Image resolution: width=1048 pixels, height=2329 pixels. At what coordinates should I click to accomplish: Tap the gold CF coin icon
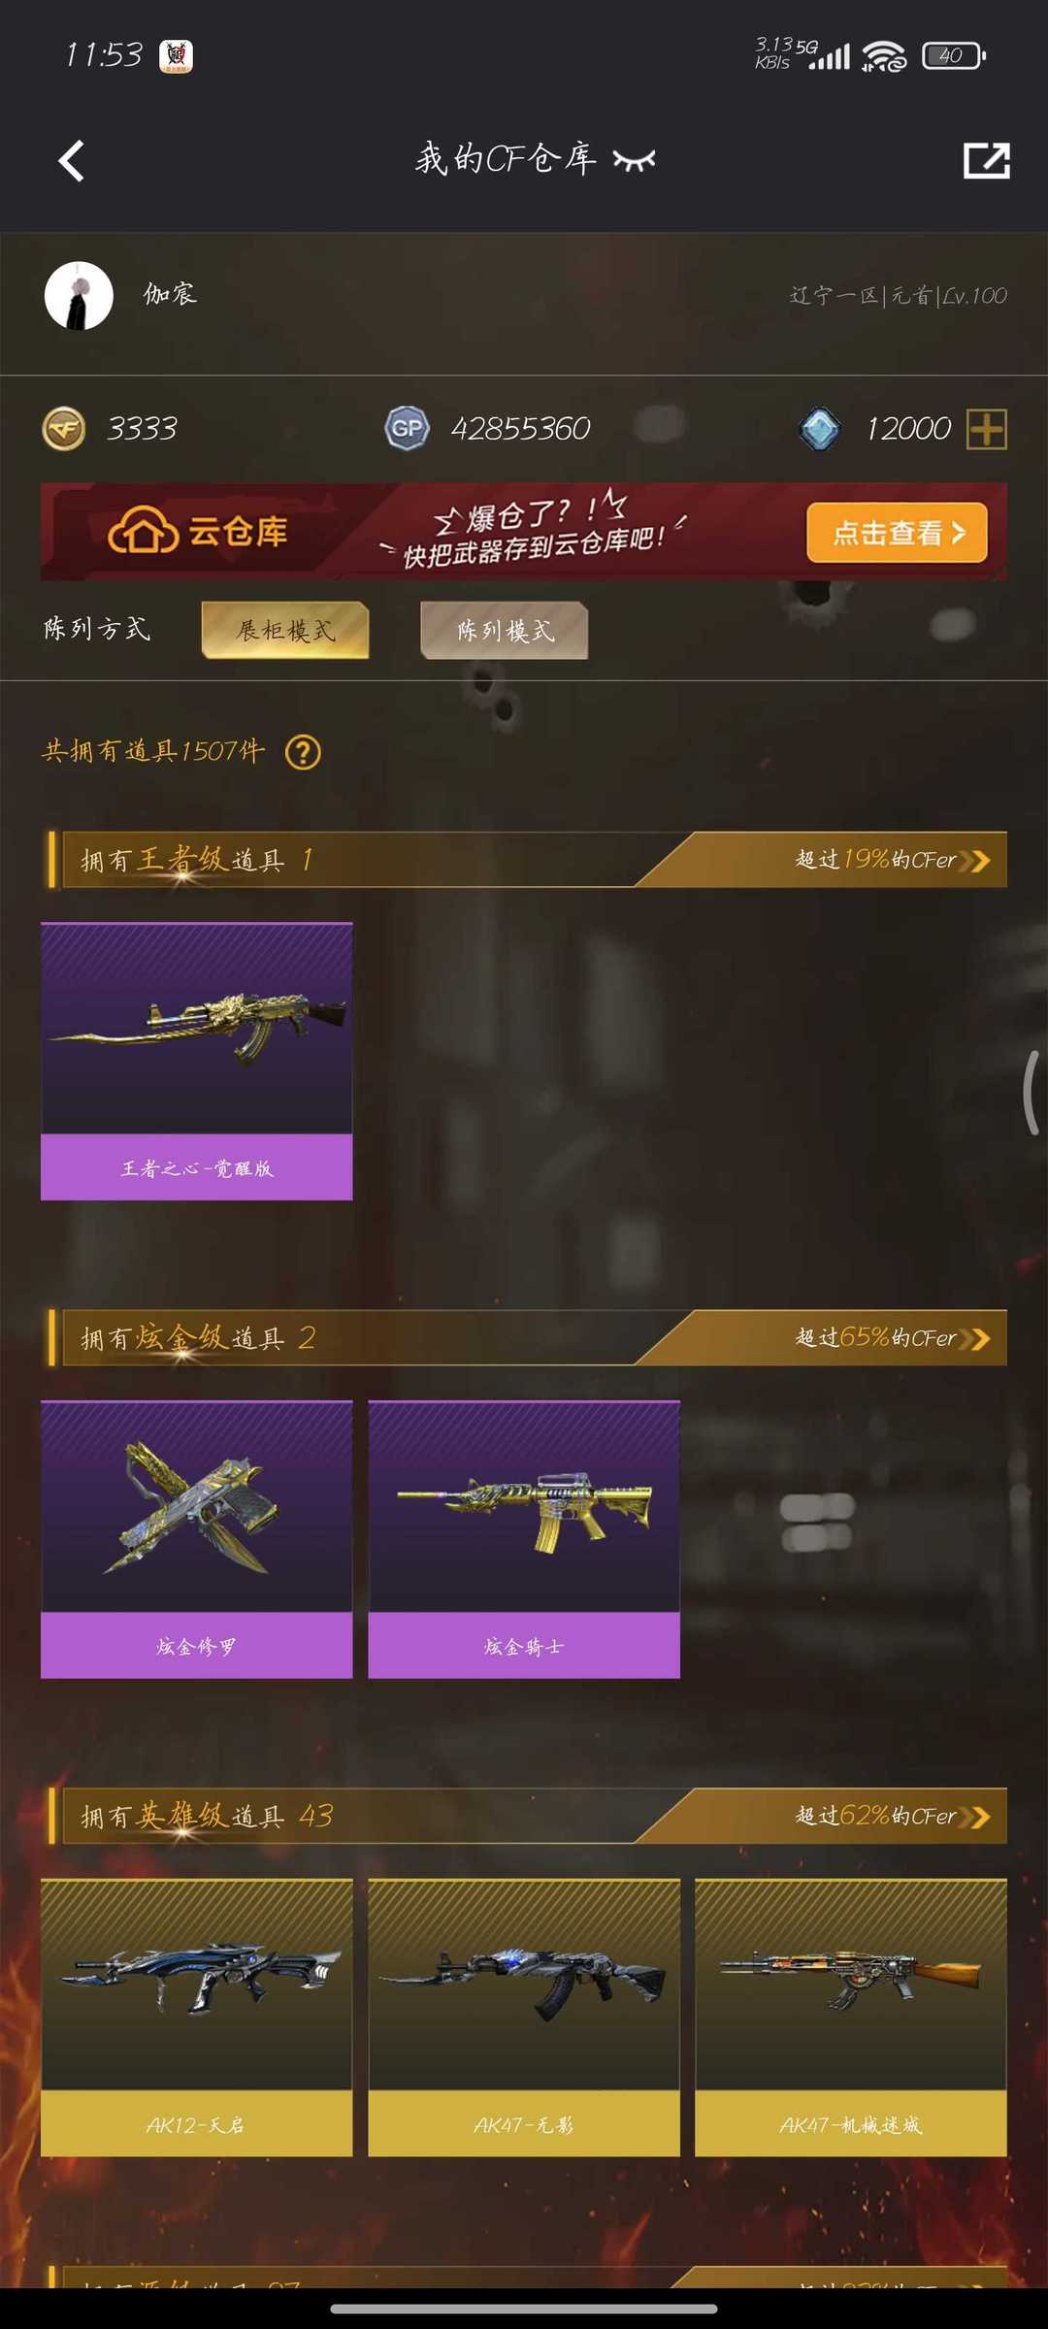click(x=64, y=428)
